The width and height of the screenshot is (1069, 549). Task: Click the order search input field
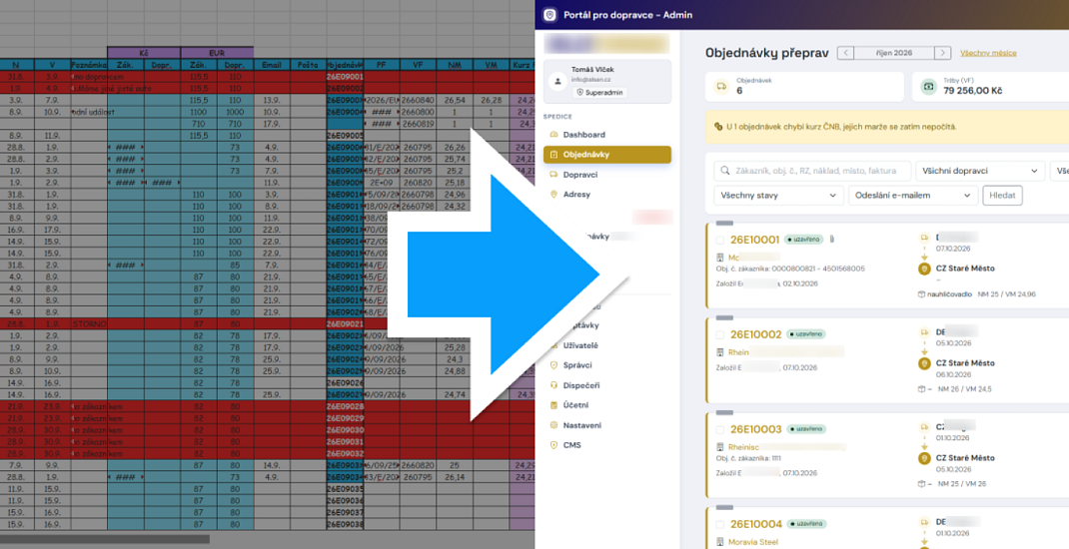(812, 171)
